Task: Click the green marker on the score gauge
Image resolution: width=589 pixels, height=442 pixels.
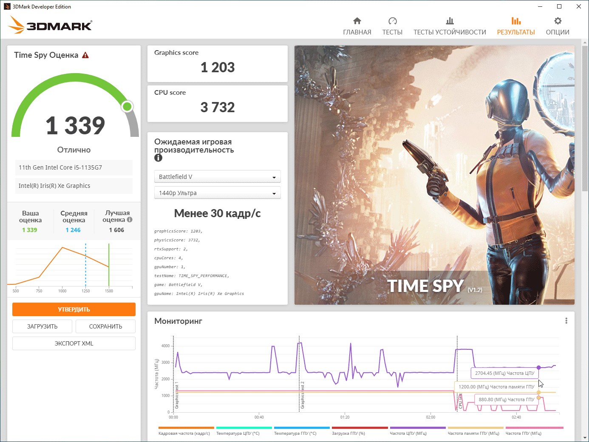Action: pos(127,106)
